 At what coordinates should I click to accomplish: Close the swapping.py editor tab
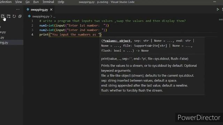click(x=51, y=10)
